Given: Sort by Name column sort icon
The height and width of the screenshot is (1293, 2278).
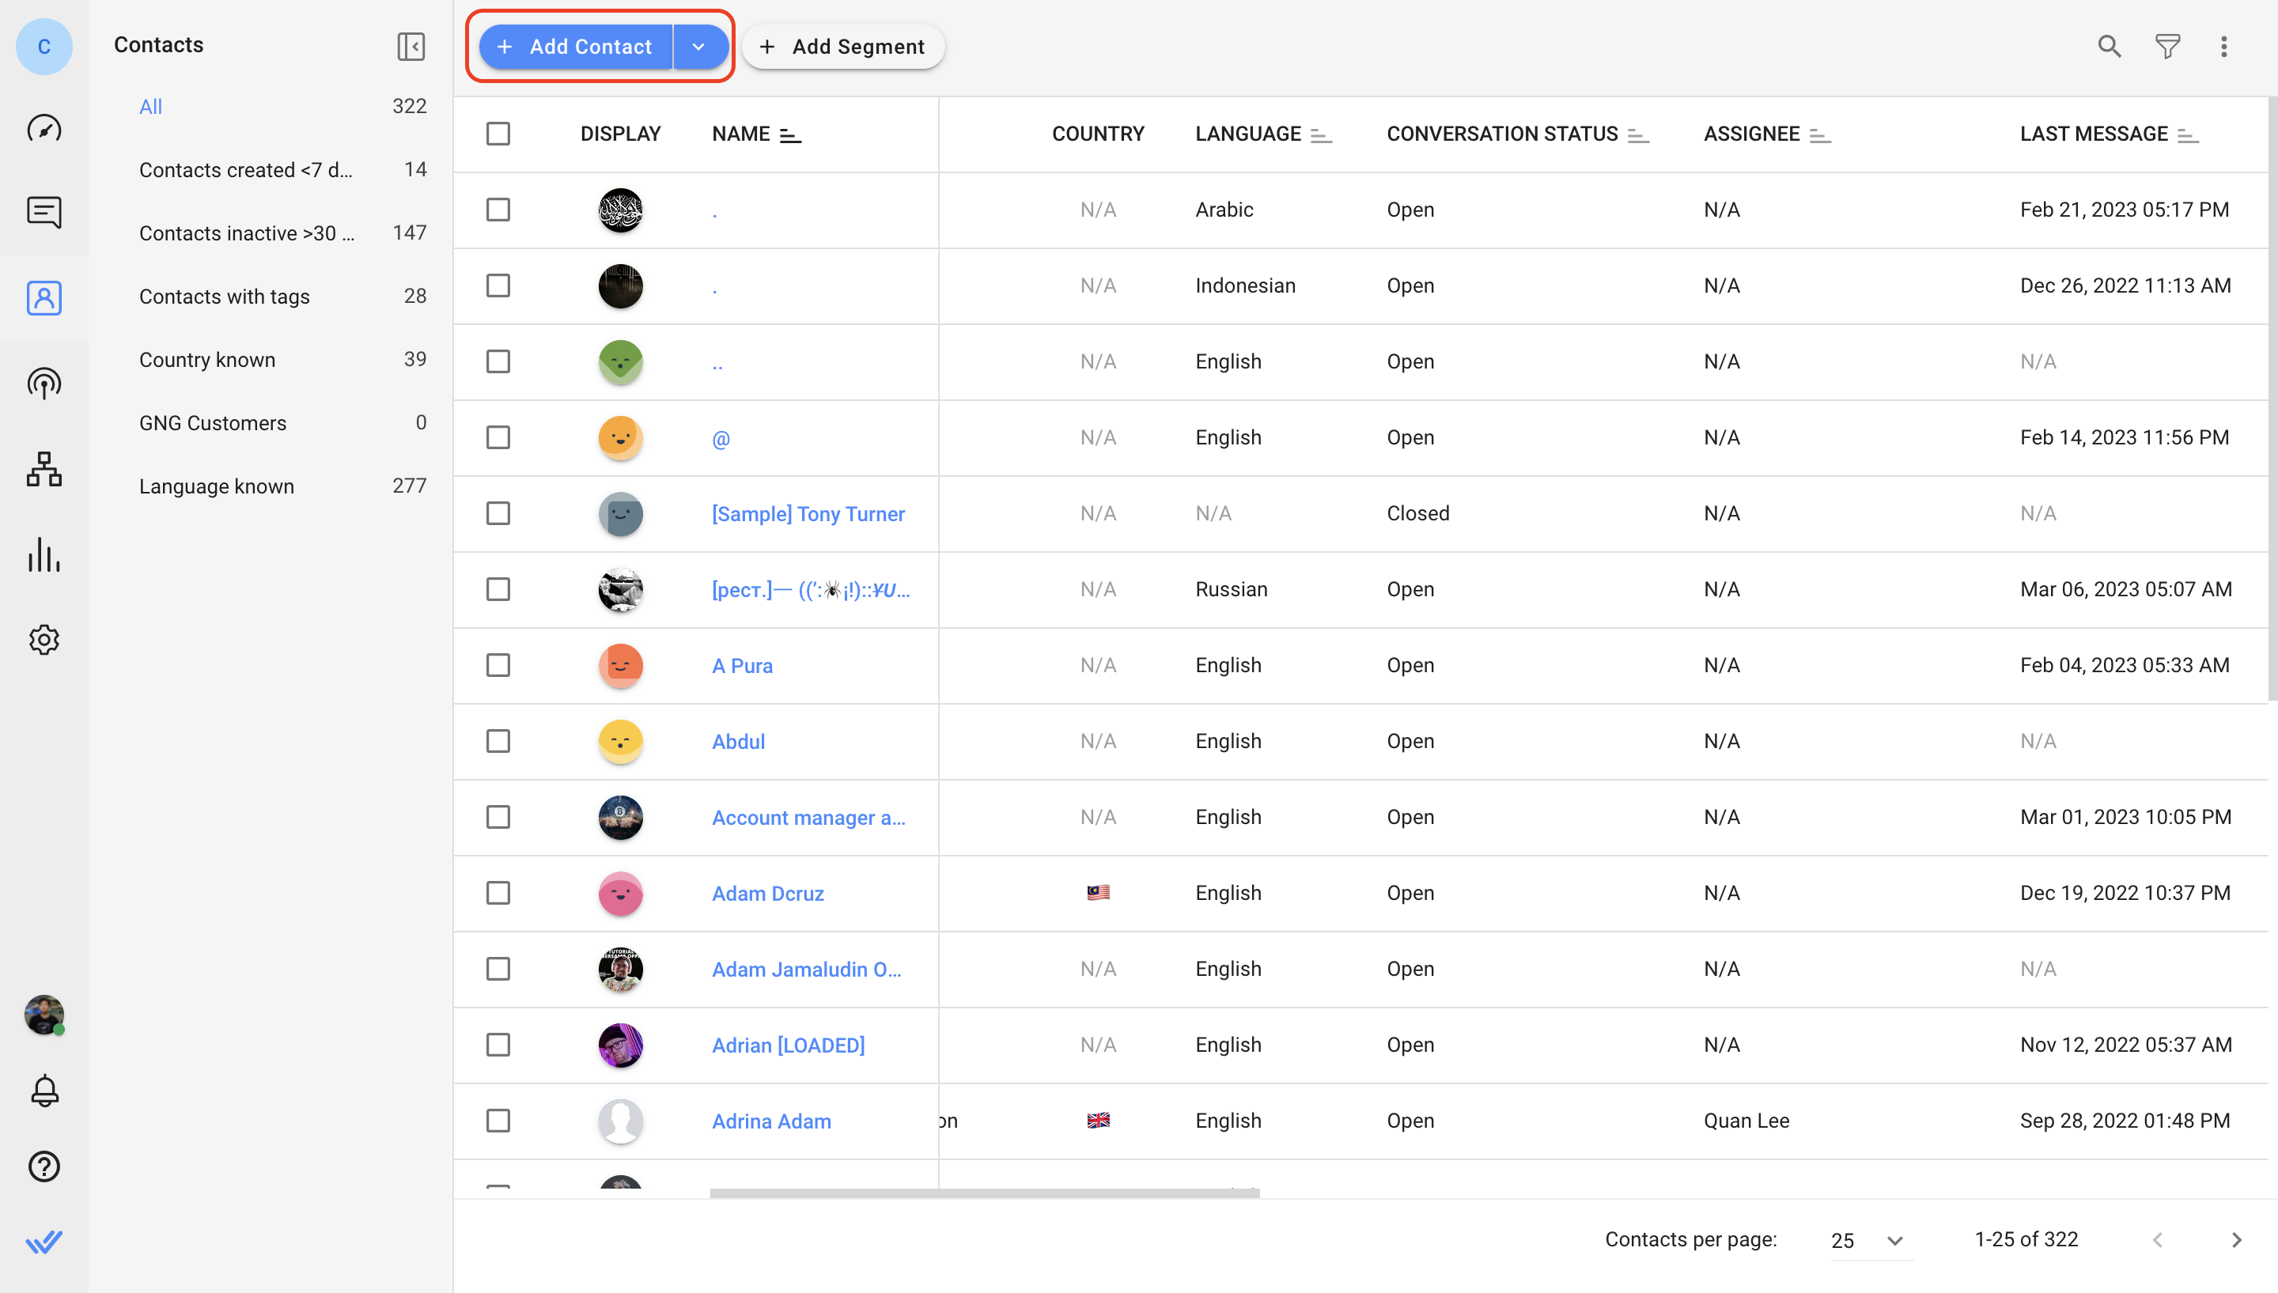Looking at the screenshot, I should click(790, 135).
